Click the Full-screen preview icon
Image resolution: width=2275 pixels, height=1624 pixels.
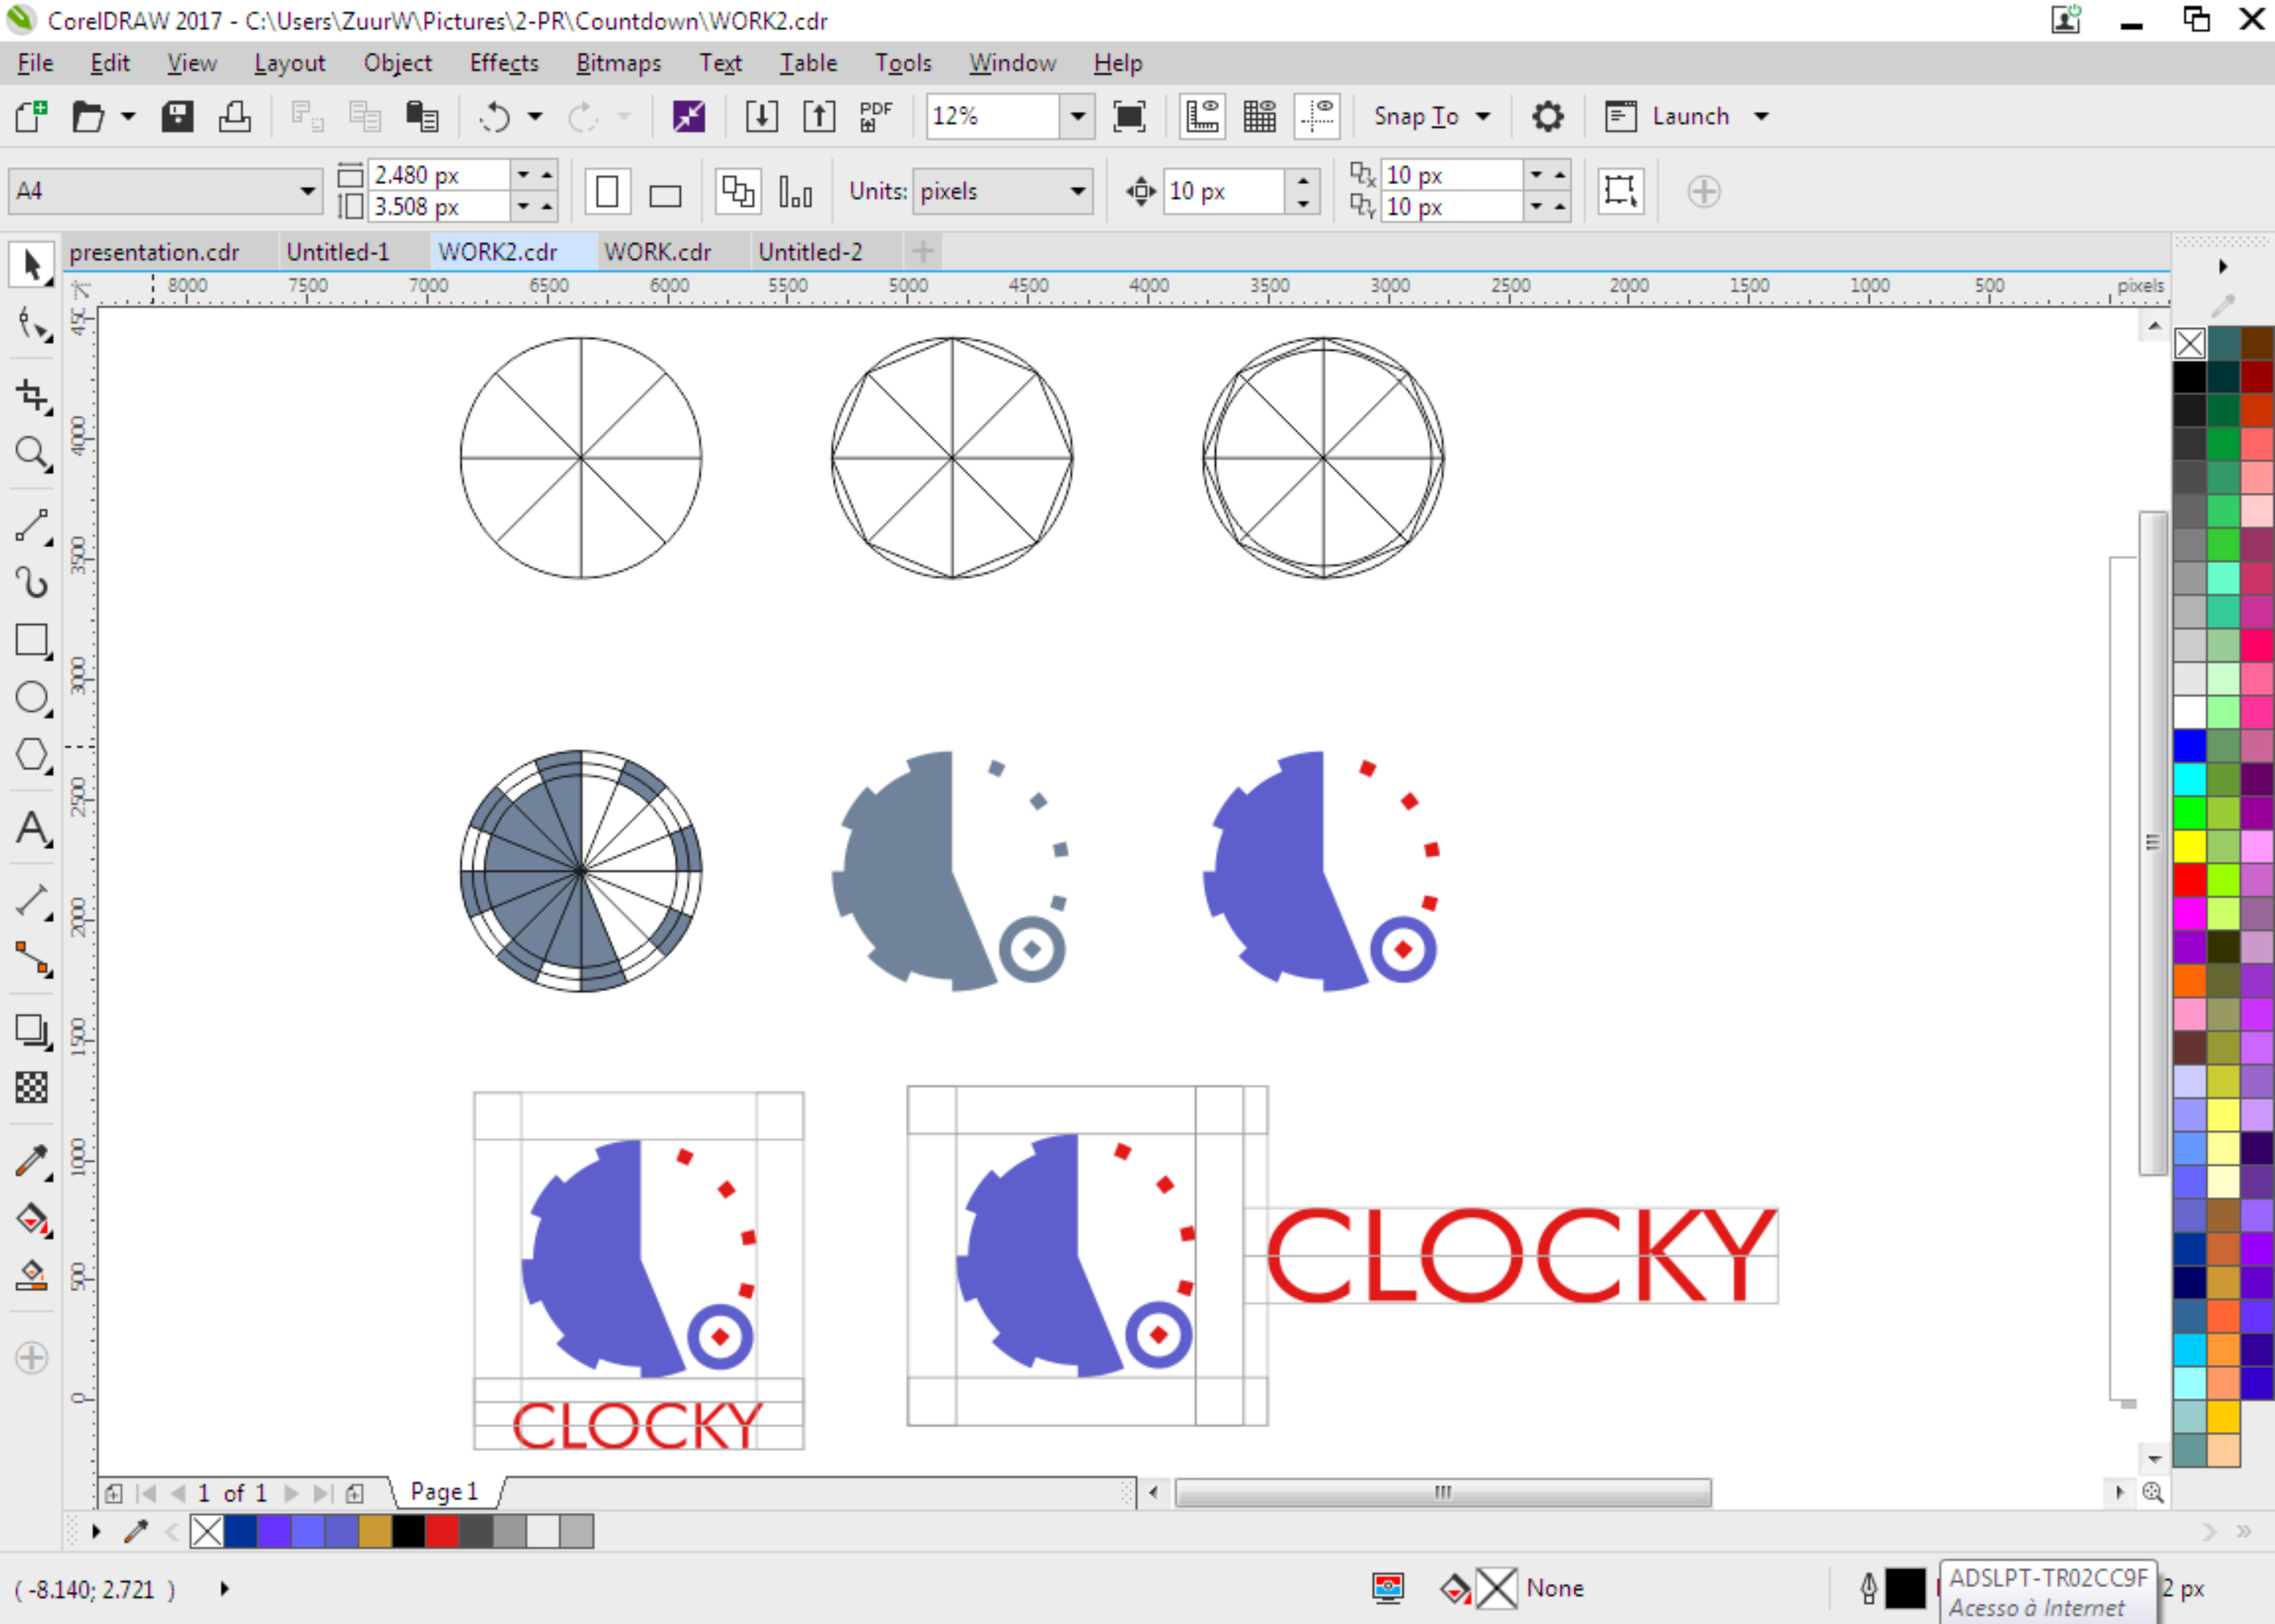1129,116
